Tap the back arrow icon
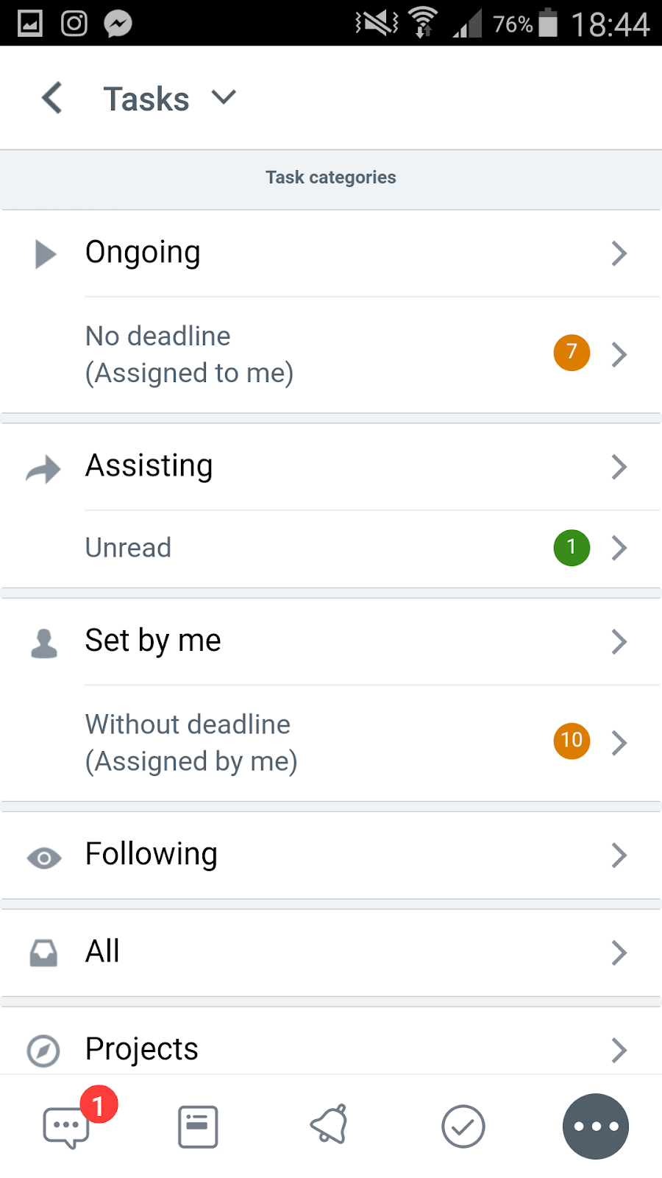This screenshot has width=662, height=1178. 51,98
